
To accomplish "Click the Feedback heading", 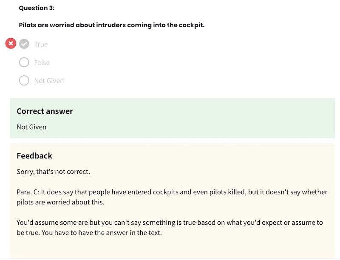I will tap(34, 156).
